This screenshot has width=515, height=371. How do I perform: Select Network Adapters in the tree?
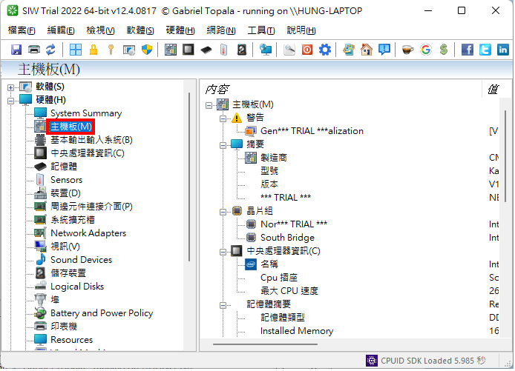(x=88, y=234)
